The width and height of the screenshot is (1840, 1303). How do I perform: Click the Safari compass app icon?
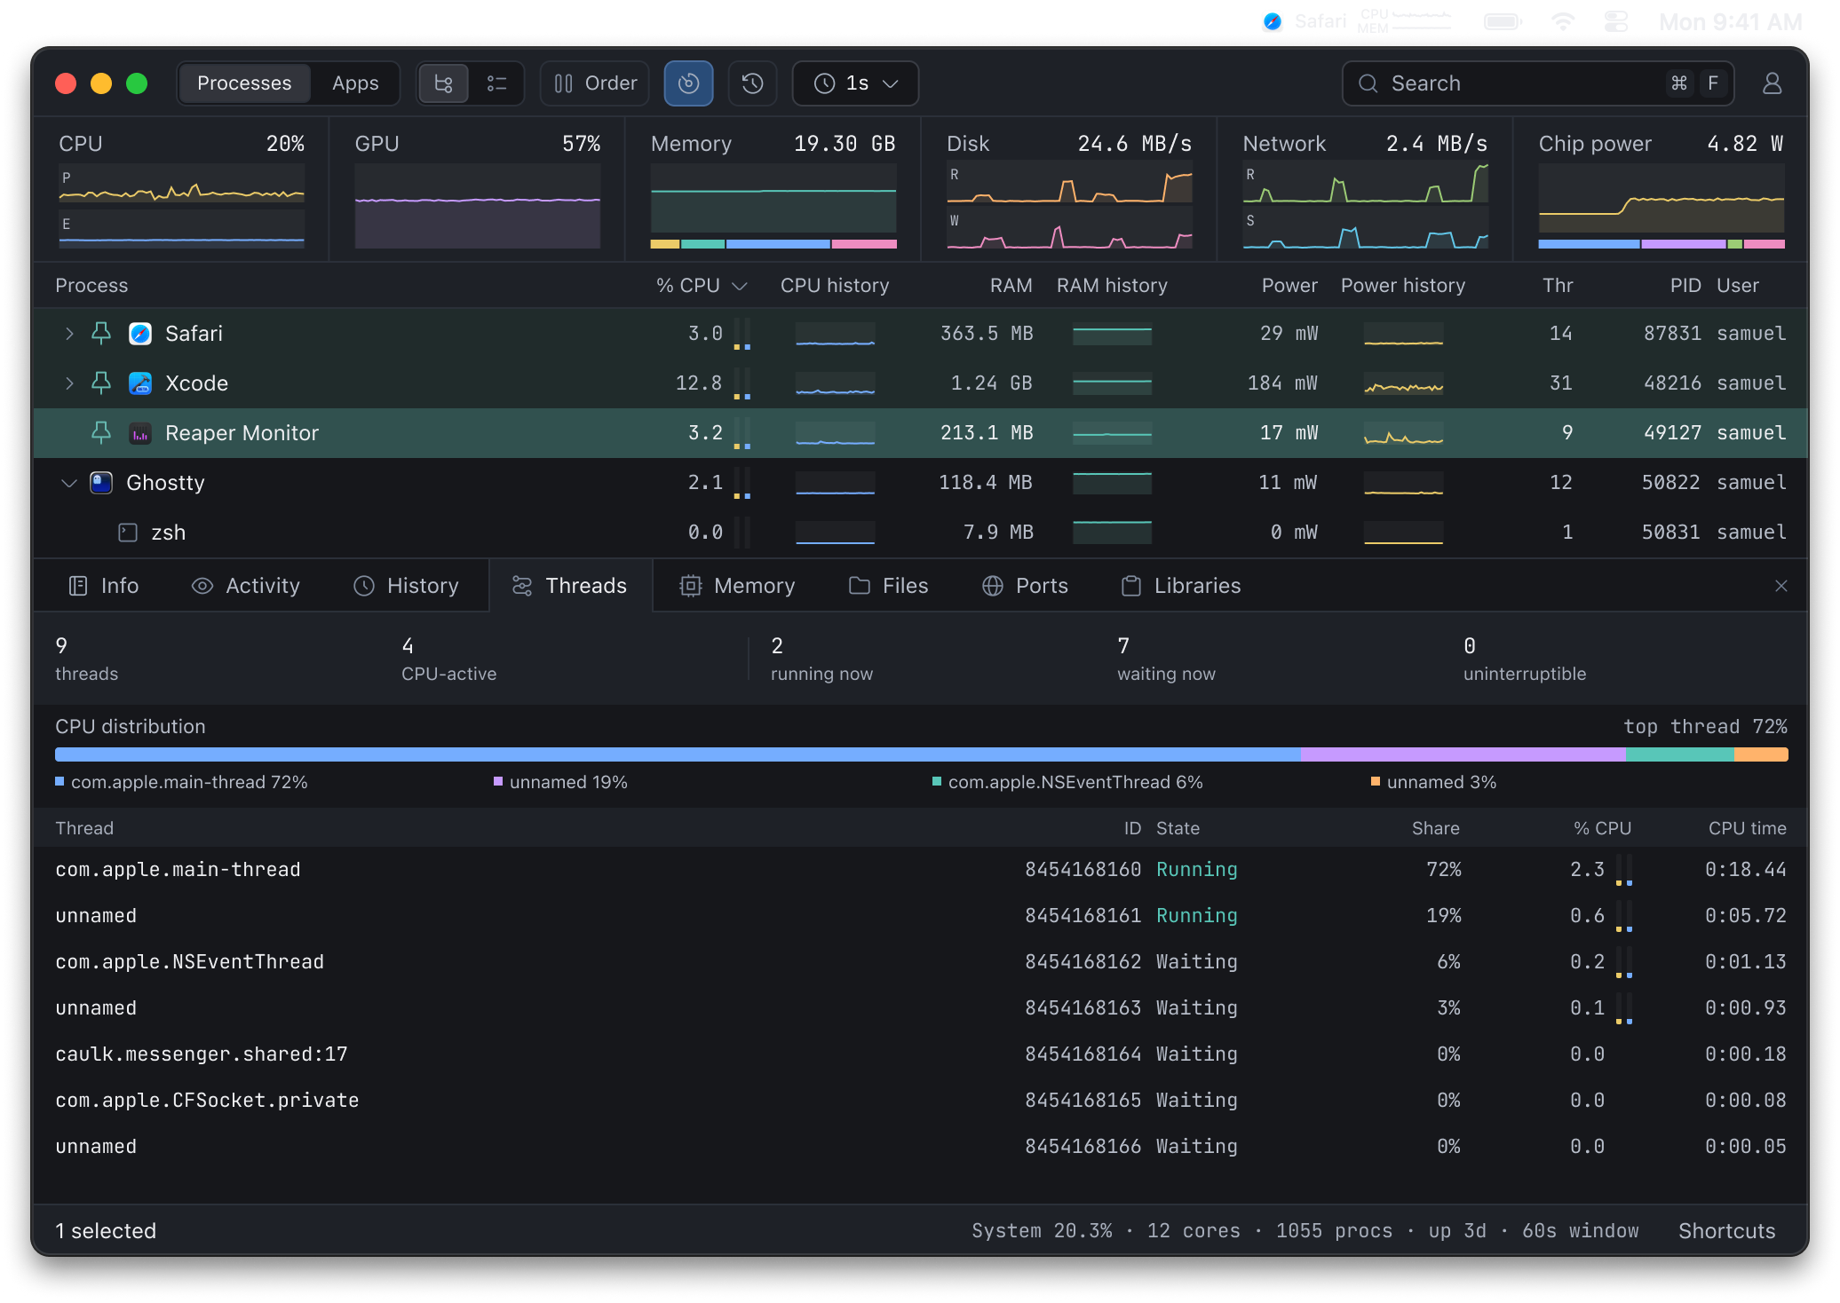tap(140, 334)
